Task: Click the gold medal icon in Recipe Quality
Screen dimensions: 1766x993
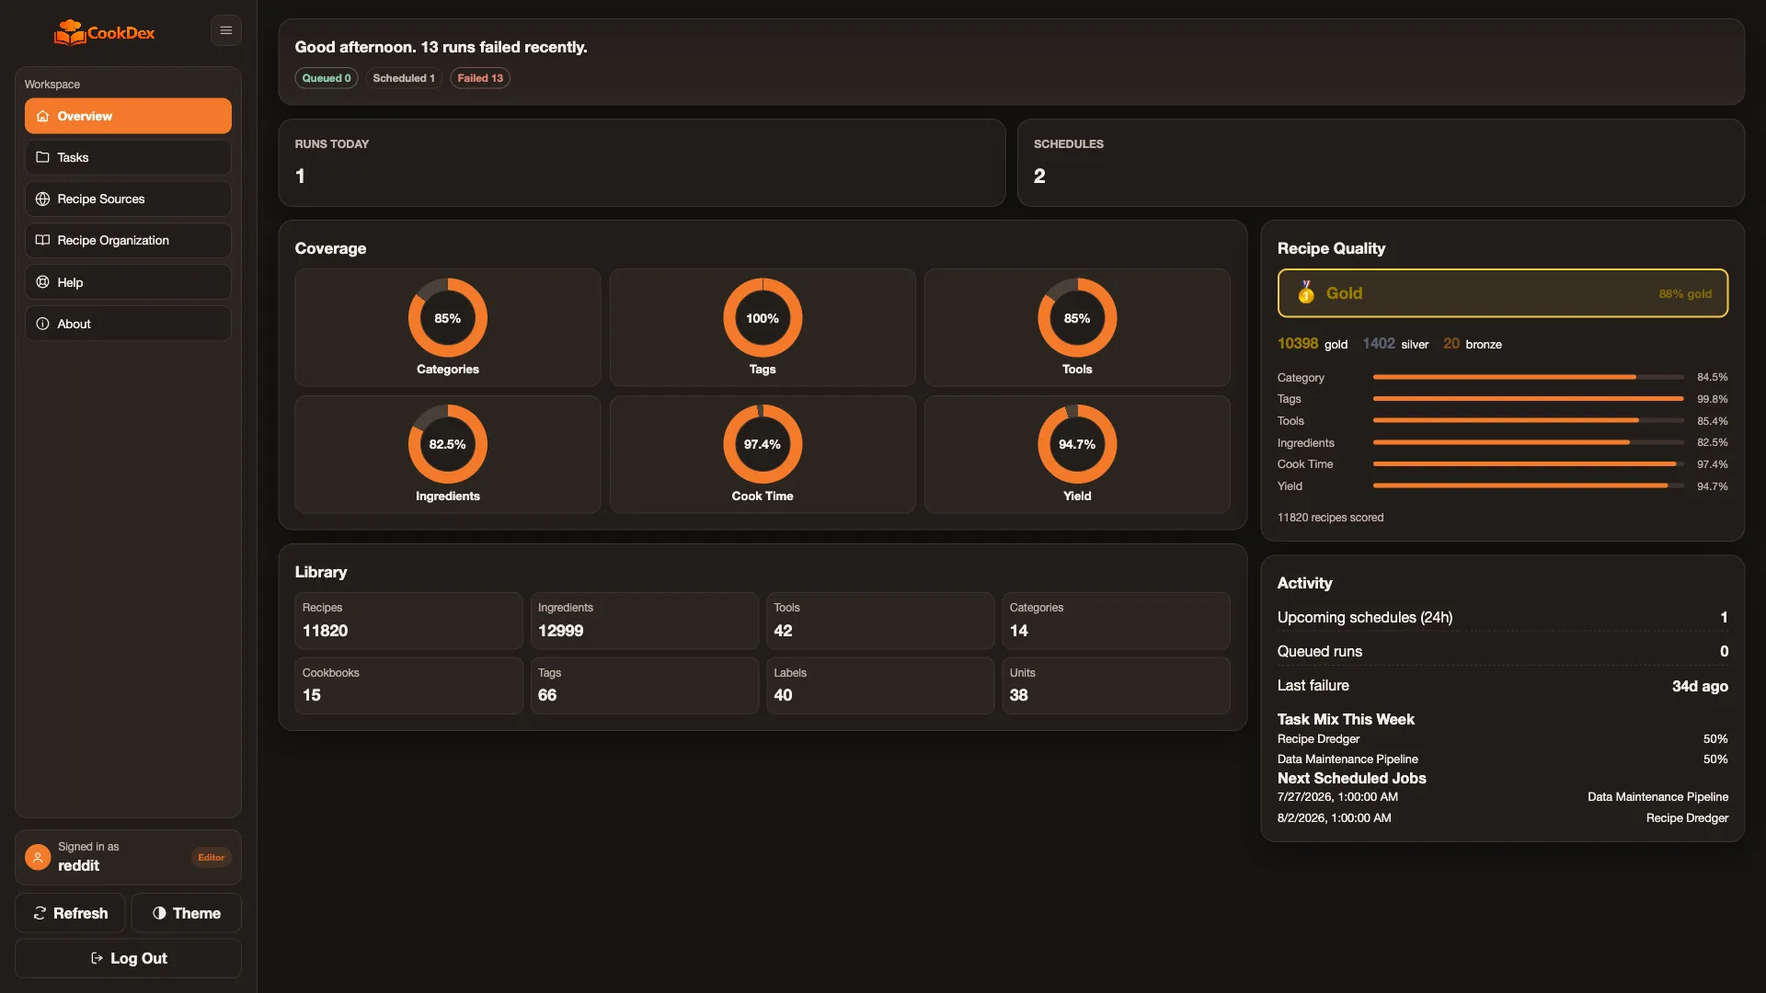Action: coord(1305,293)
